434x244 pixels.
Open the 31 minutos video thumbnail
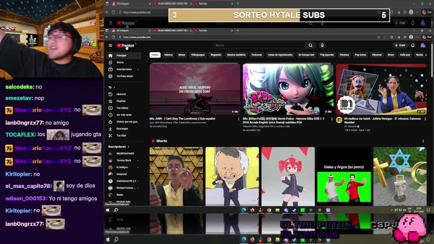click(x=381, y=89)
